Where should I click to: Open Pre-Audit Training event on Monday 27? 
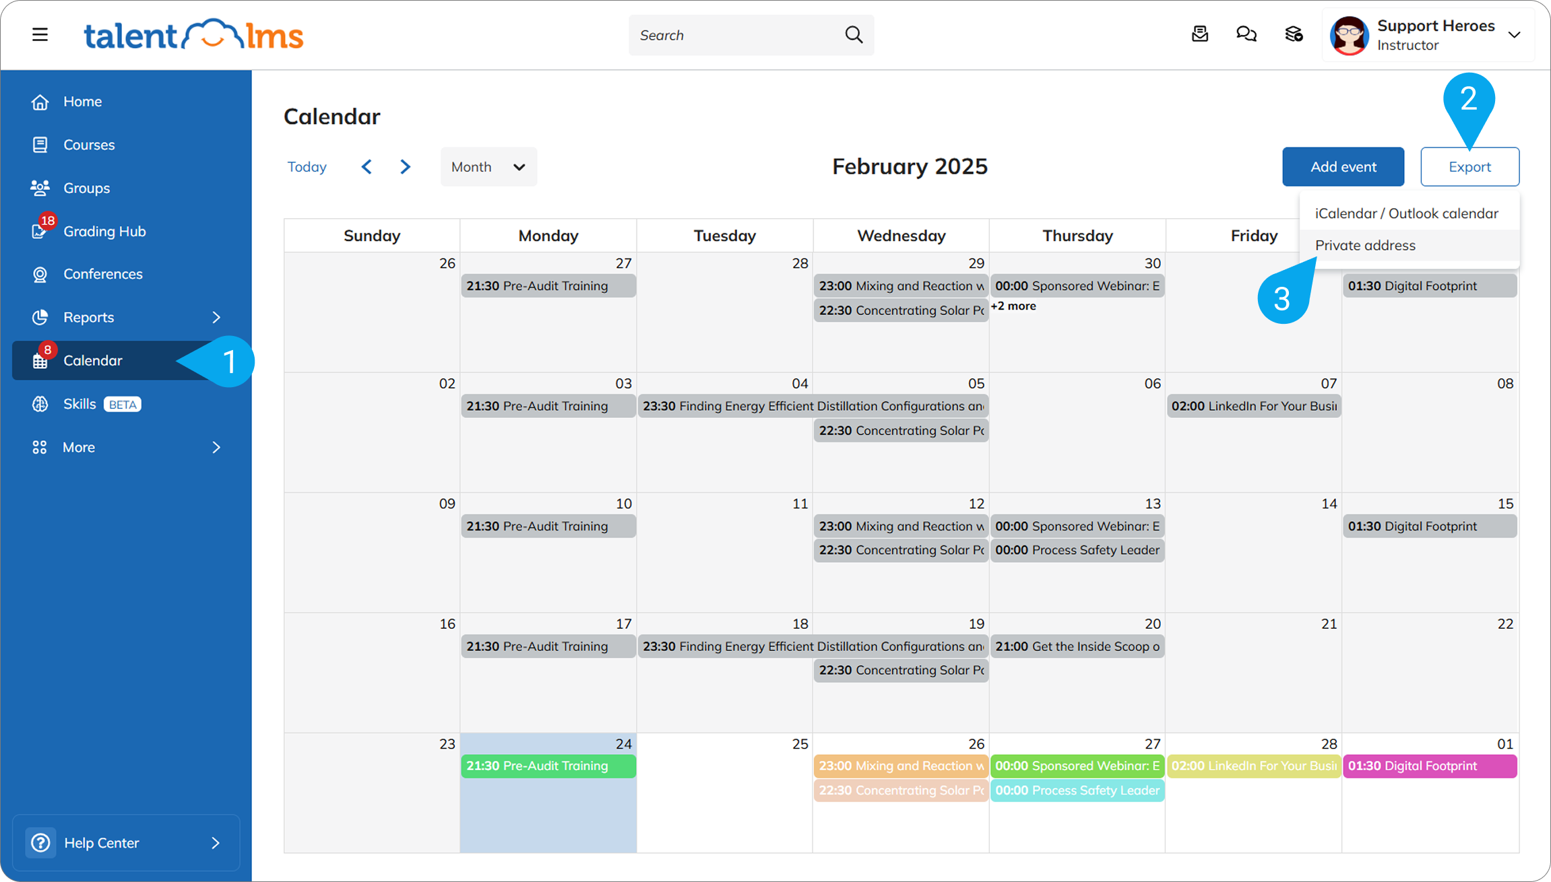548,286
